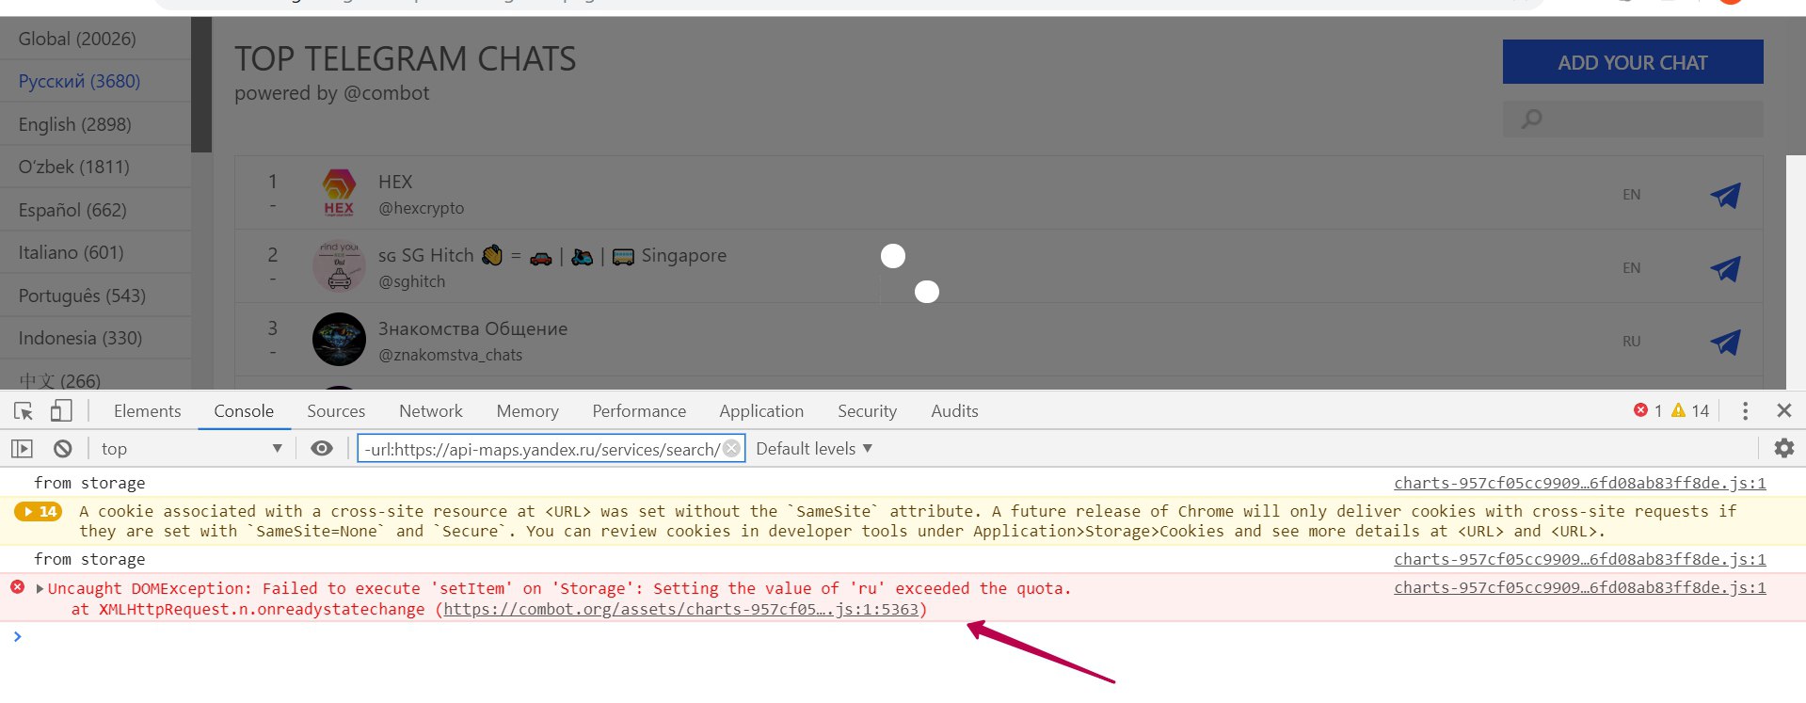Open Знакомства chat via plane icon

click(x=1725, y=342)
